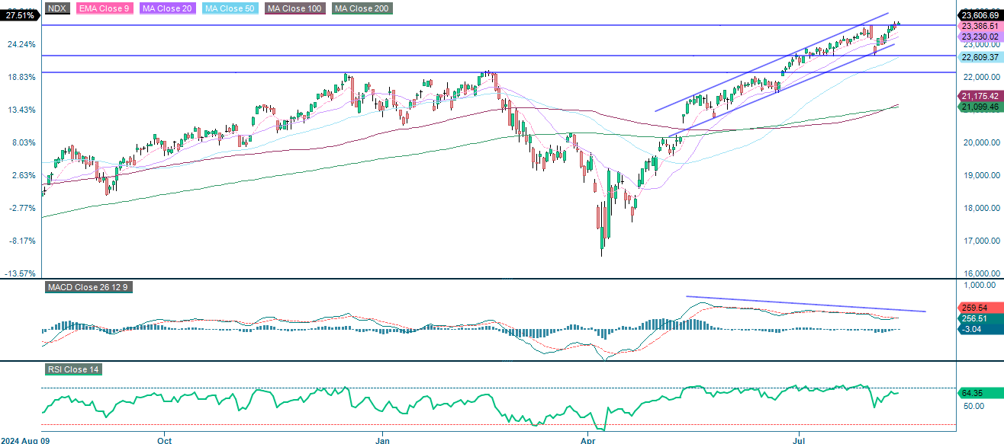Expand the 259.54 MACD value label
Viewport: 1004px width, 444px height.
tap(979, 308)
